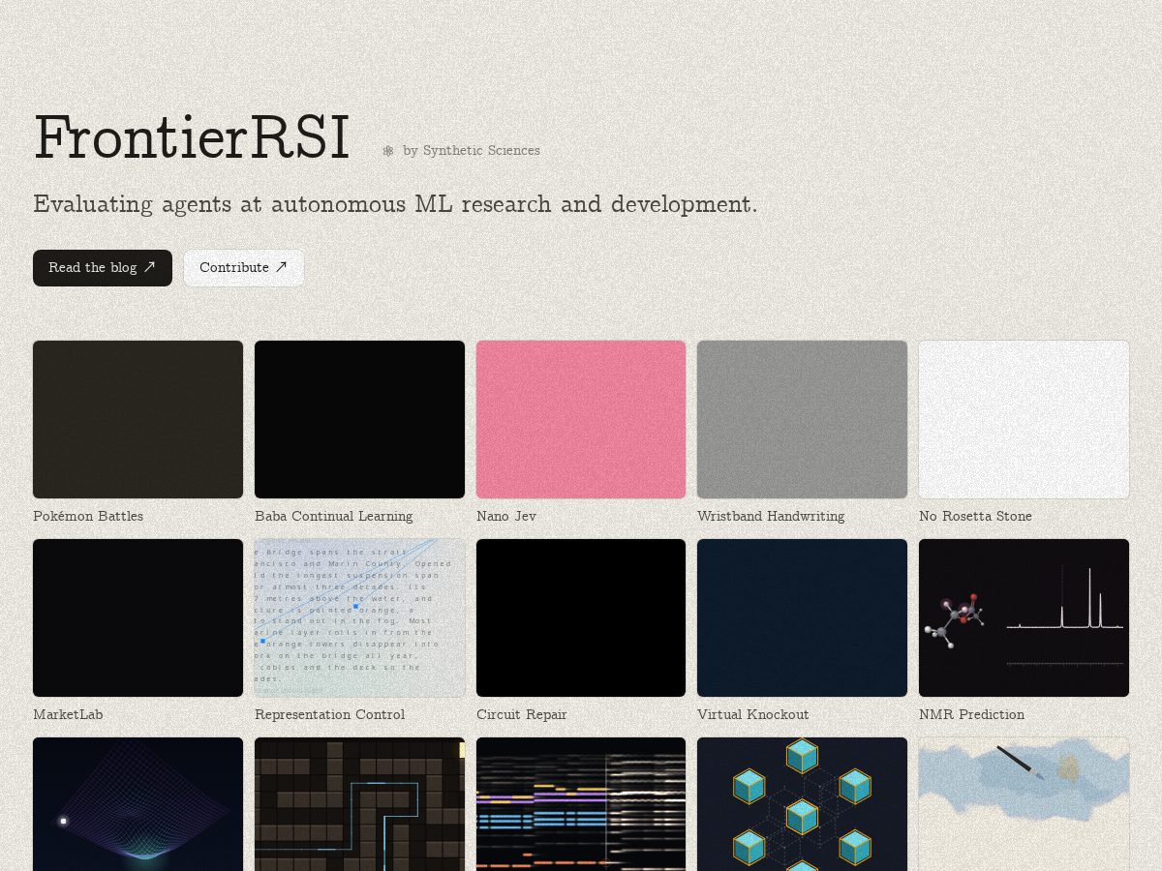Image resolution: width=1162 pixels, height=871 pixels.
Task: Click the Contribute button
Action: click(244, 268)
